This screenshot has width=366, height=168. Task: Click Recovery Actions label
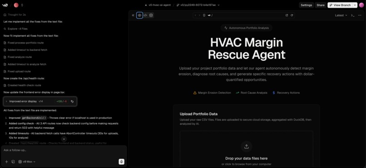[288, 93]
